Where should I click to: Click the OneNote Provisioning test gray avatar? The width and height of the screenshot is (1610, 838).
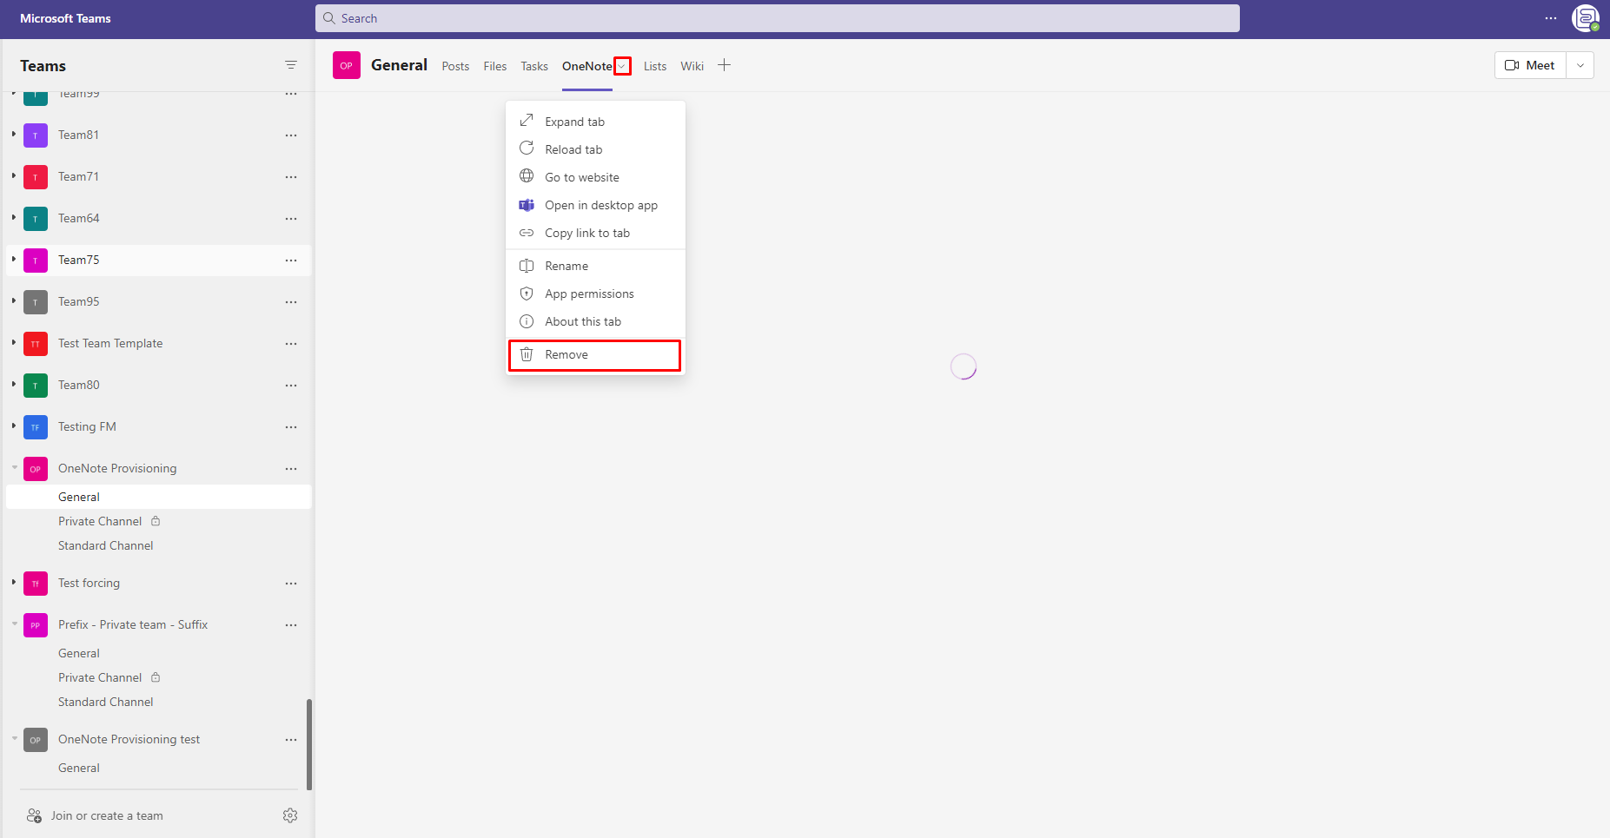coord(36,740)
